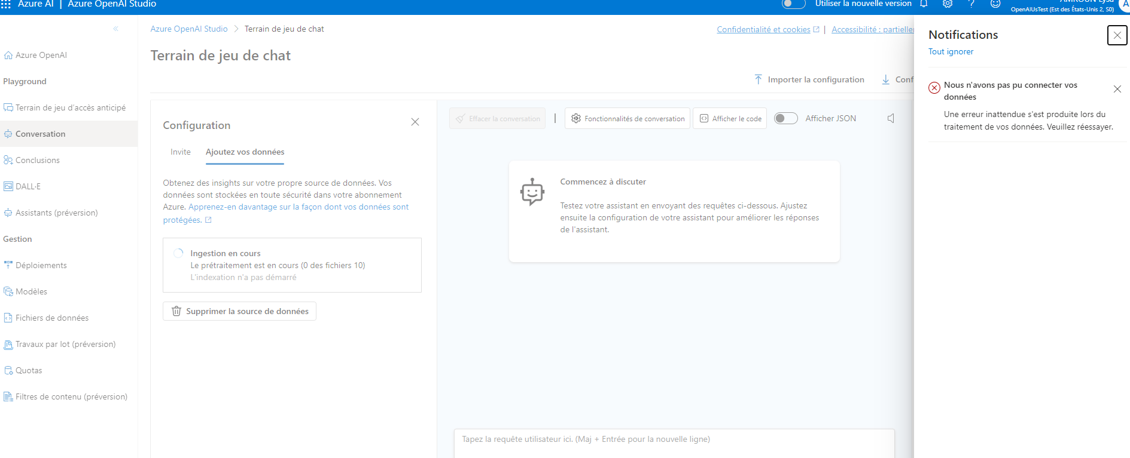Screen dimensions: 1130x458
Task: Open the app launcher grid icon
Action: coord(6,4)
